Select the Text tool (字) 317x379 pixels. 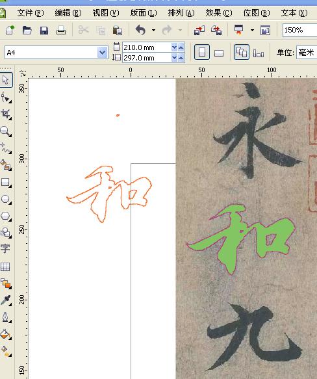click(5, 248)
